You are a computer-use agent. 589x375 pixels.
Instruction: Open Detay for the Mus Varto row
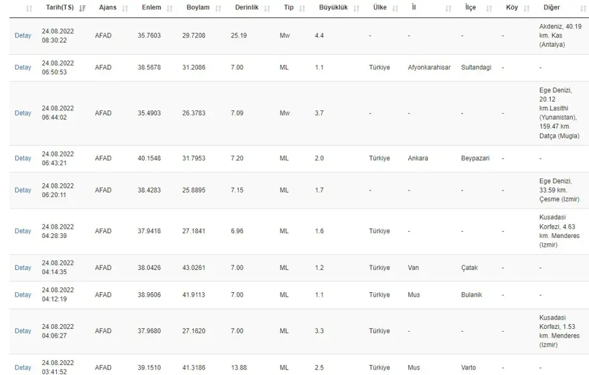[23, 368]
